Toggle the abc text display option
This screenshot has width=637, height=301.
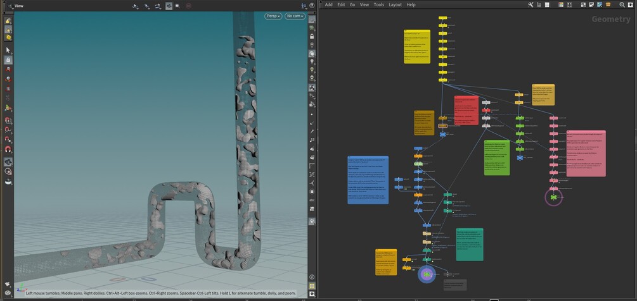point(312,200)
